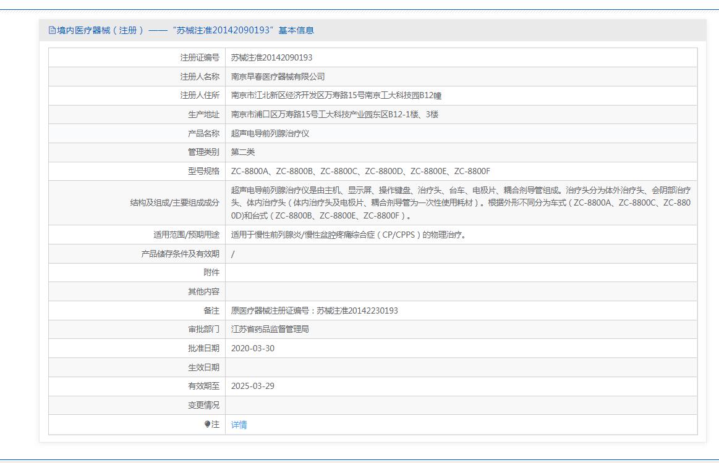
Task: Click the 江苏省药品监督管理局 value
Action: click(270, 329)
